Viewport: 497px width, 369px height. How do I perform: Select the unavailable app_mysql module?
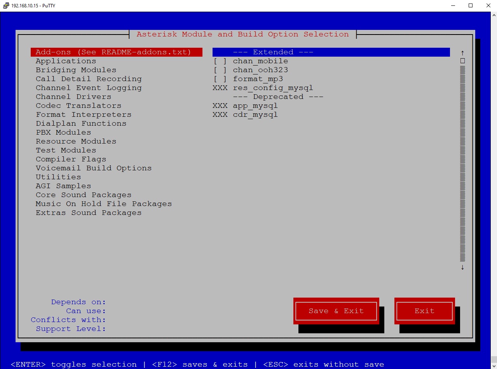click(x=245, y=106)
